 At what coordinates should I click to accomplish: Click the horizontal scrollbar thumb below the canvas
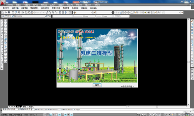[157, 106]
